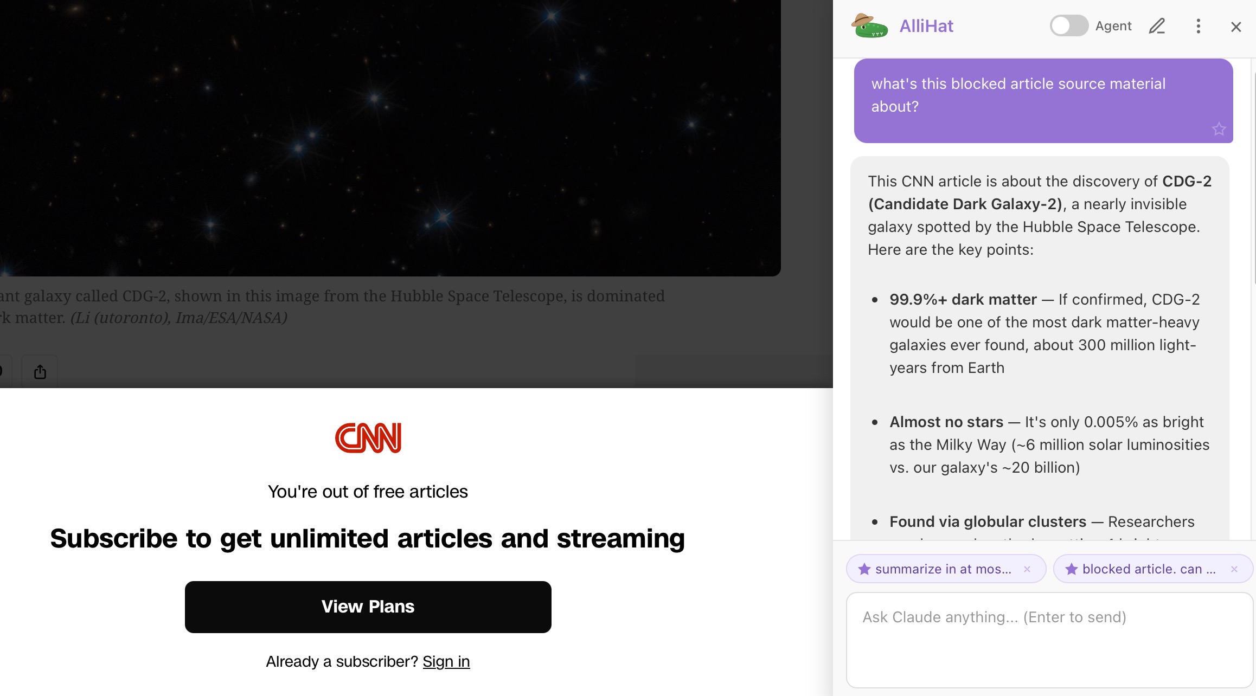The height and width of the screenshot is (696, 1256).
Task: Select the 'summarize in at mos...' saved prompt
Action: click(x=943, y=569)
